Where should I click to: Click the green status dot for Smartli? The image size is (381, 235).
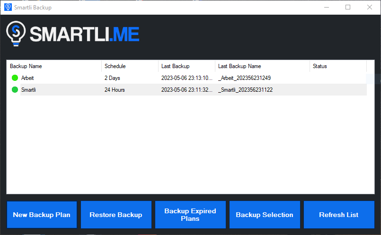(15, 90)
